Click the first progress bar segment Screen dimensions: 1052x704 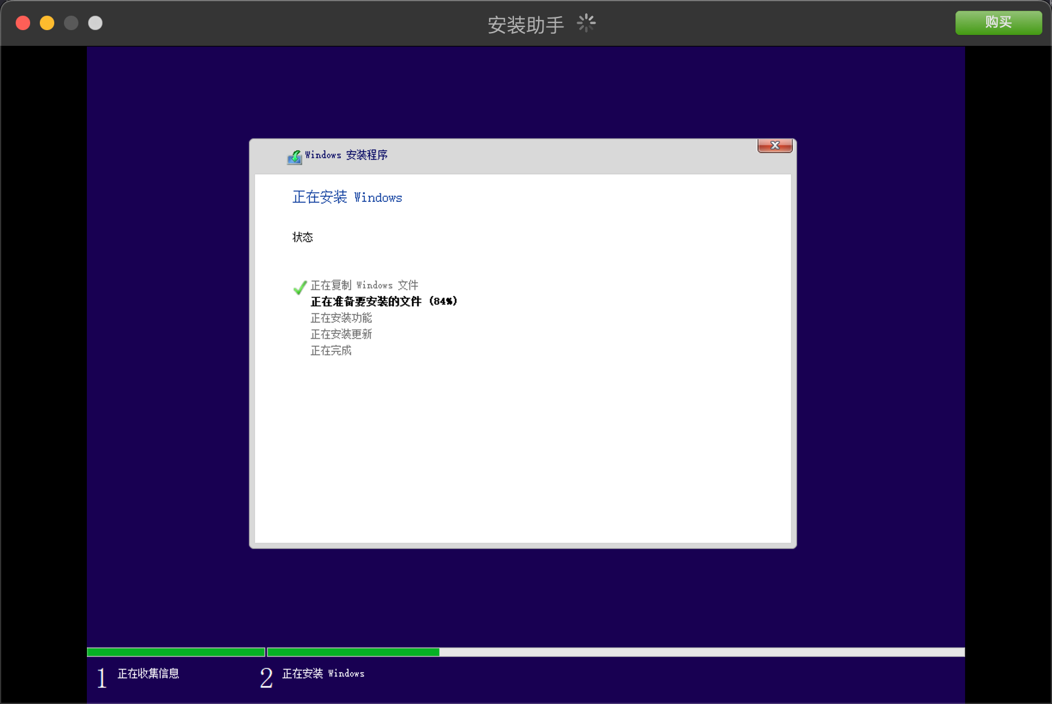[x=176, y=652]
